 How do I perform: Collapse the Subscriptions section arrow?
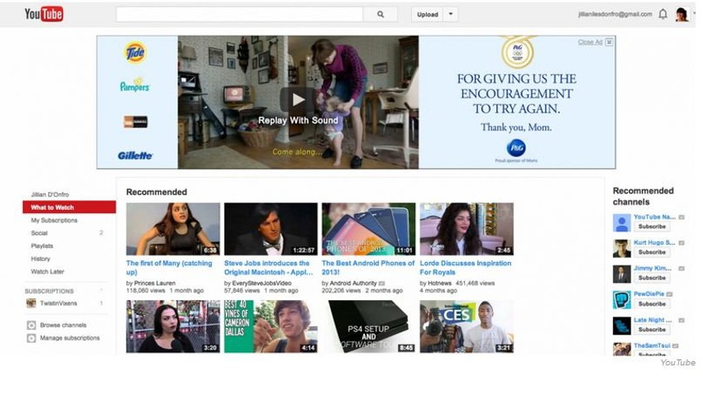[102, 291]
